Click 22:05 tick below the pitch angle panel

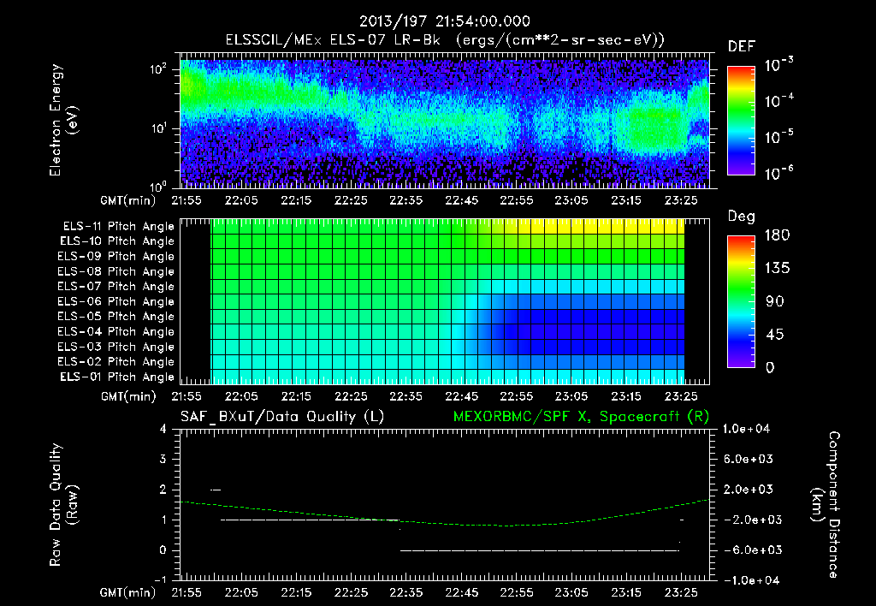[241, 397]
